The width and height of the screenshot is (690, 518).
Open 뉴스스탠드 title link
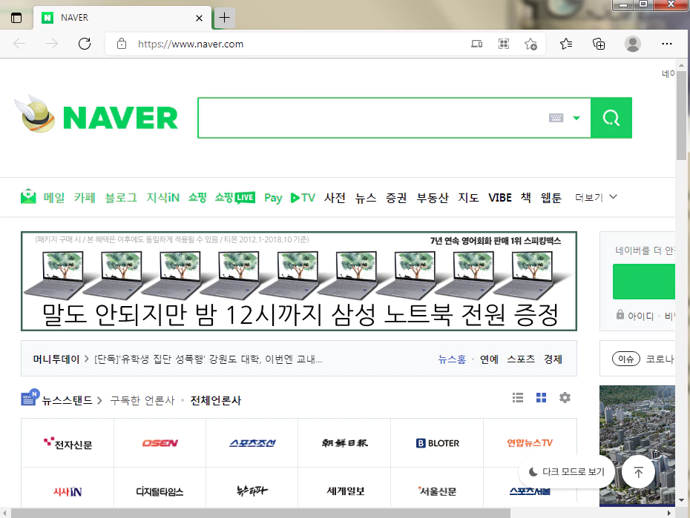coord(67,400)
